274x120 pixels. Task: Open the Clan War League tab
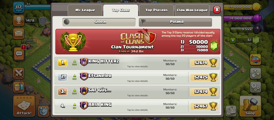pyautogui.click(x=192, y=10)
